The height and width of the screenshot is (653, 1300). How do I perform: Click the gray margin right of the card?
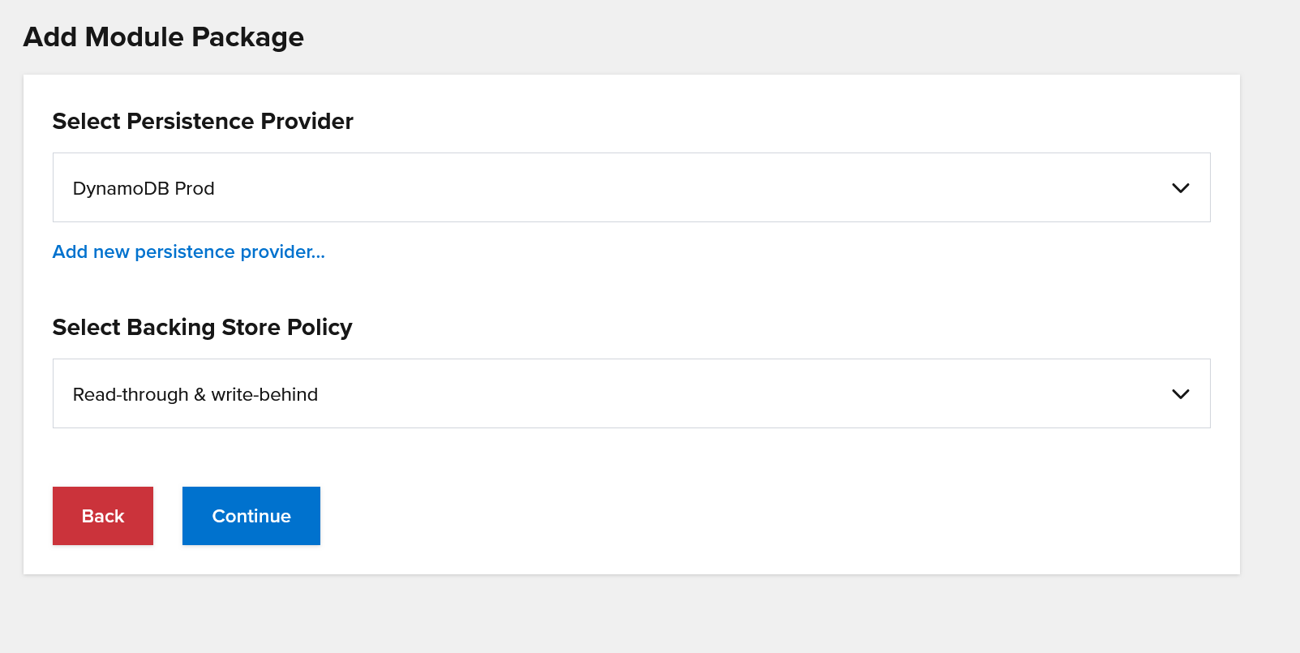point(1270,324)
